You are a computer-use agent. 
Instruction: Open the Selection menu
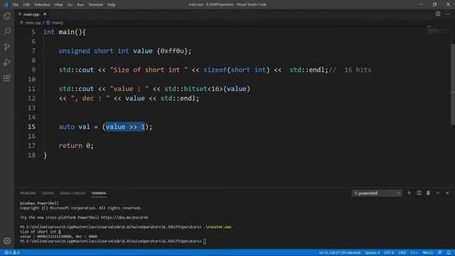42,4
